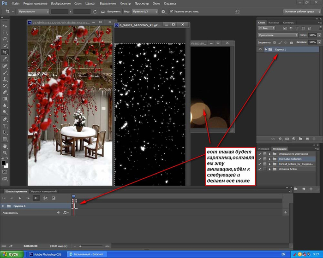Click the crop settings gear icon
The height and width of the screenshot is (258, 323).
coord(163,12)
